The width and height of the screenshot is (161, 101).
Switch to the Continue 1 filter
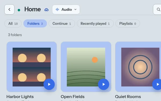pos(62,23)
